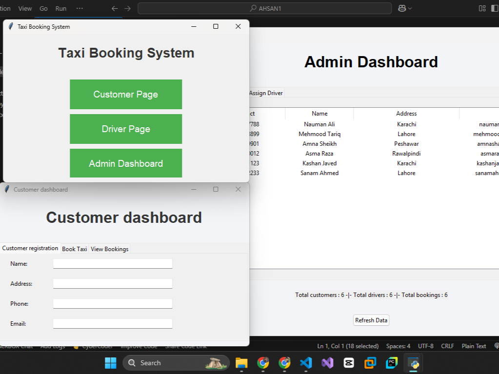This screenshot has height=374, width=499.
Task: Switch to the Book Taxi tab
Action: [x=74, y=249]
